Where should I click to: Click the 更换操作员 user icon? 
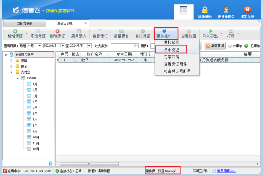[x=226, y=10]
